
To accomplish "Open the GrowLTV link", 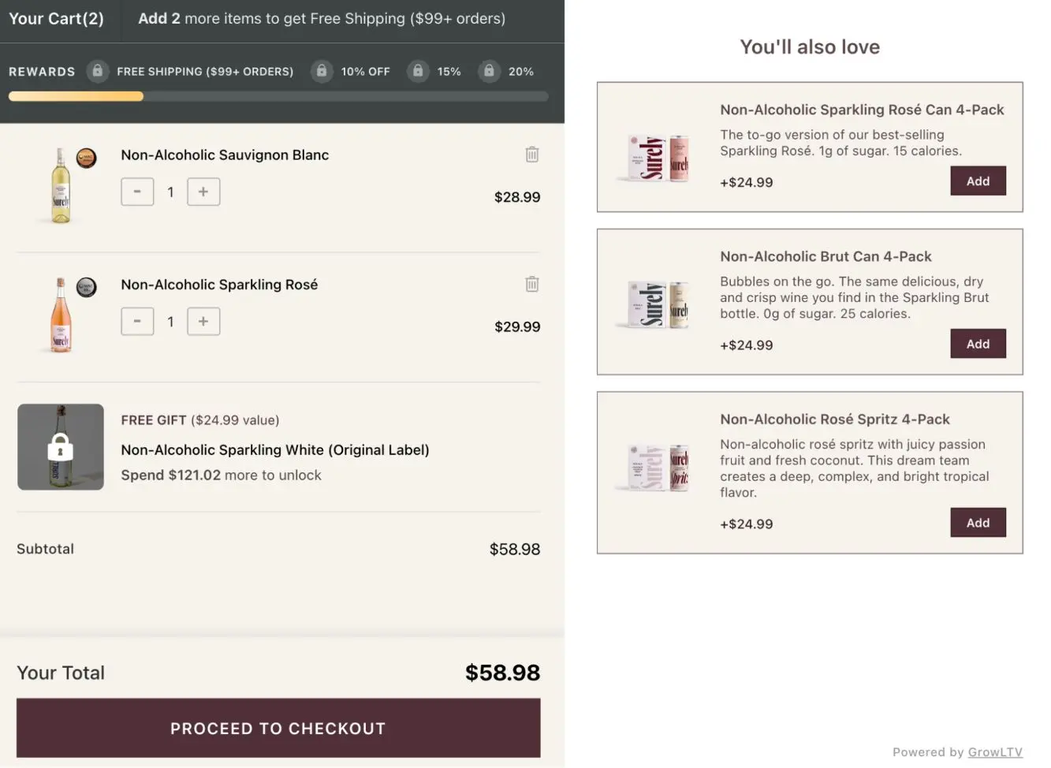I will (995, 752).
